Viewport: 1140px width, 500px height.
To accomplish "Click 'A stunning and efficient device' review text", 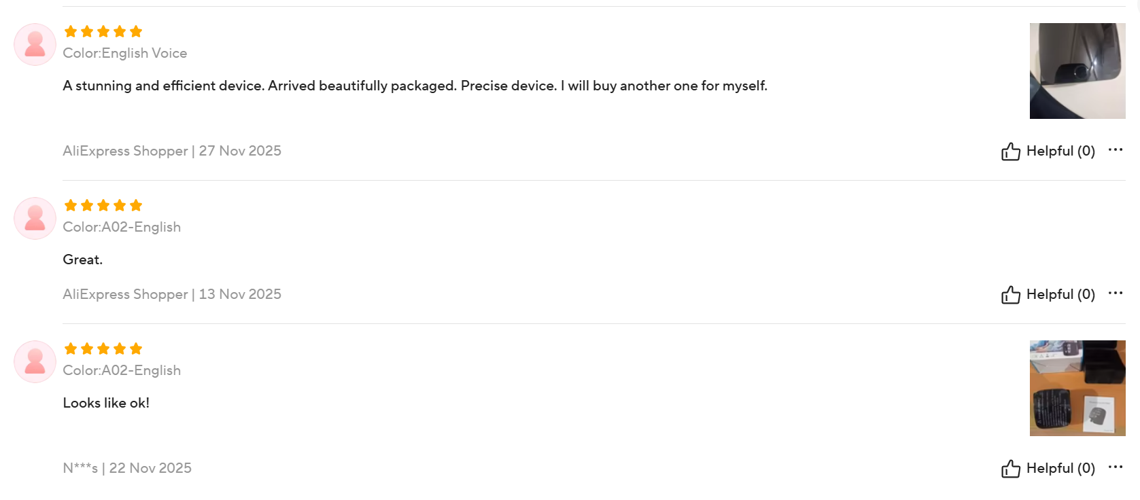I will click(415, 86).
